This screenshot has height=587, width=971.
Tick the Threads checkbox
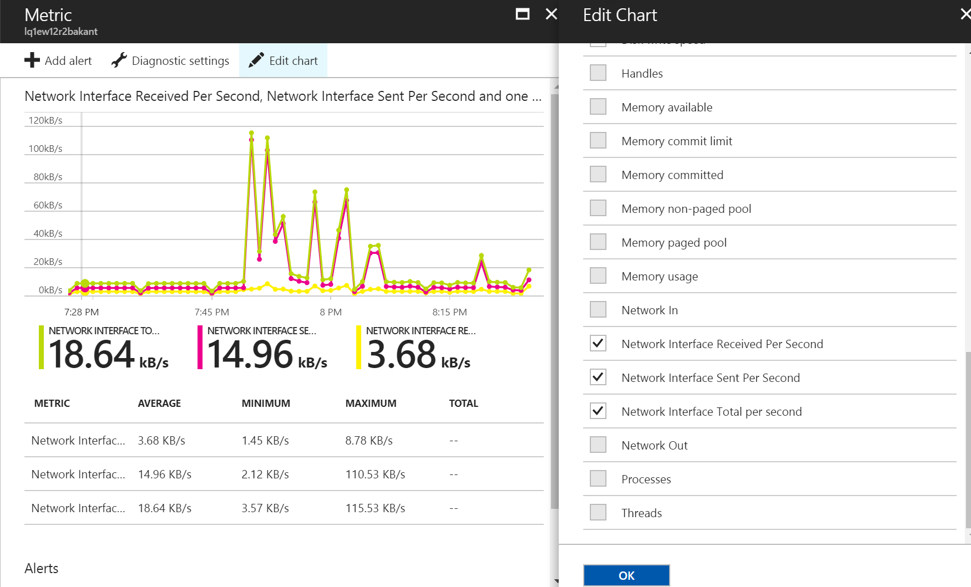click(x=598, y=513)
